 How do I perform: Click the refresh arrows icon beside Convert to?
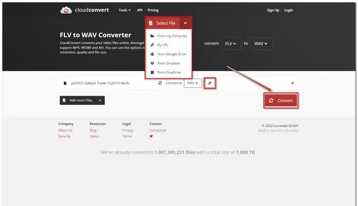click(160, 83)
